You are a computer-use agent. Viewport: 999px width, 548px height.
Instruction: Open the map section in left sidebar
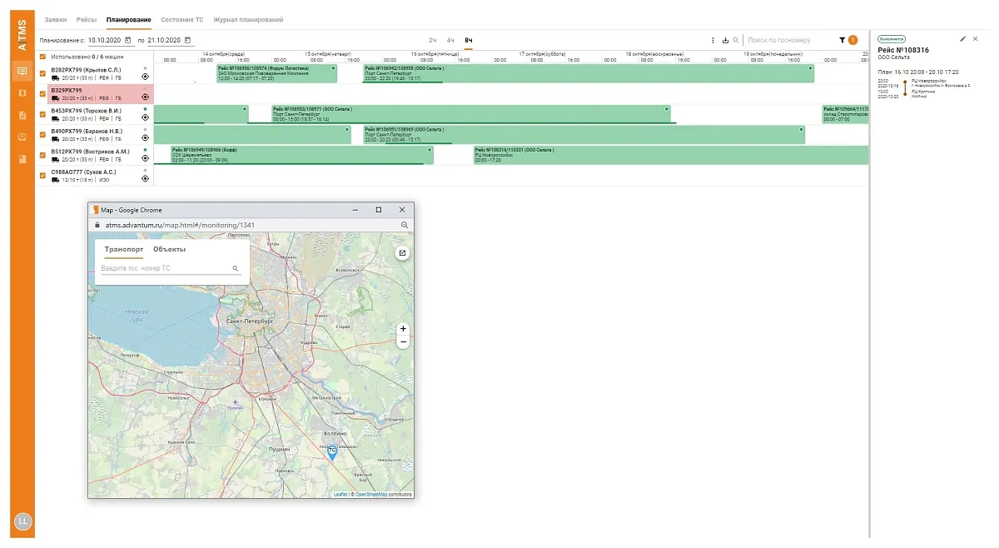pos(22,92)
